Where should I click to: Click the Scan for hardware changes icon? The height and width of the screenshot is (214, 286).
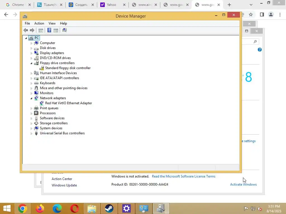point(65,30)
